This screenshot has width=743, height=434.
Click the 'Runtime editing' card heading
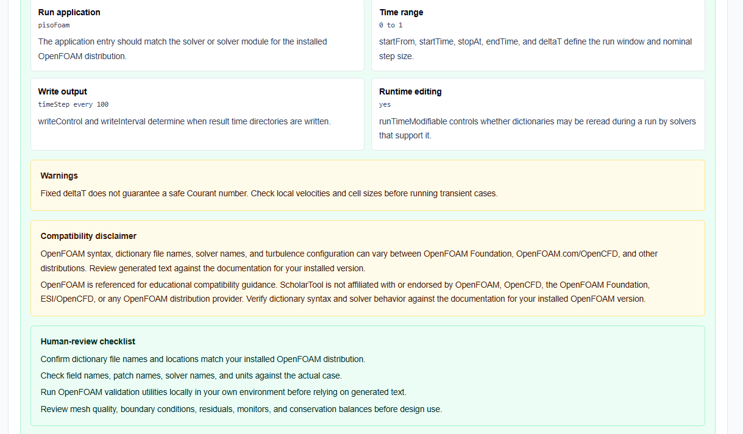410,91
